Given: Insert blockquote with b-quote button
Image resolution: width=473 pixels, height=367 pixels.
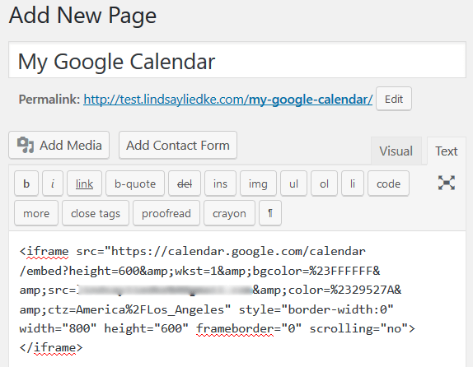Looking at the screenshot, I should pos(135,183).
